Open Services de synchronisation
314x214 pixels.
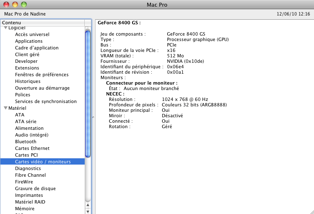click(x=46, y=101)
